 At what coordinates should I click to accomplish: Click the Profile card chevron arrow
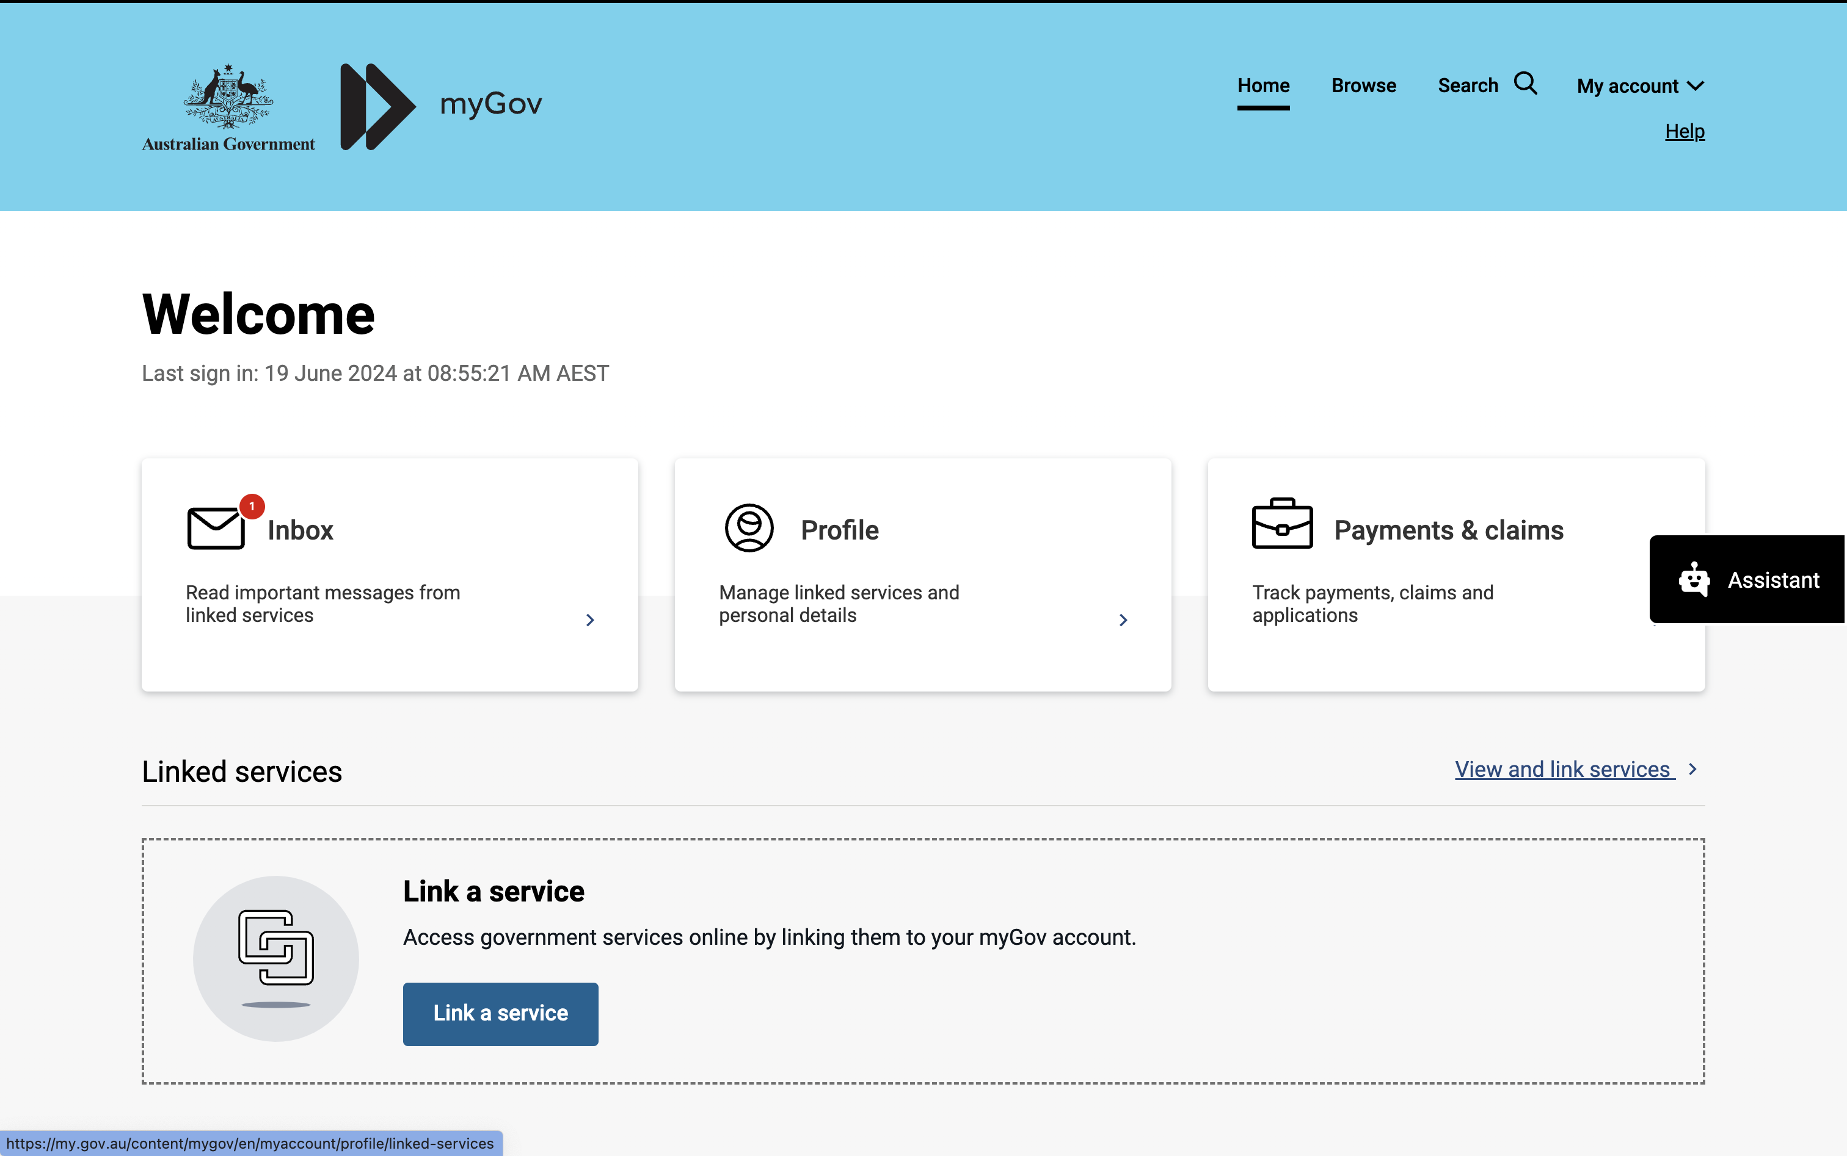pyautogui.click(x=1123, y=620)
